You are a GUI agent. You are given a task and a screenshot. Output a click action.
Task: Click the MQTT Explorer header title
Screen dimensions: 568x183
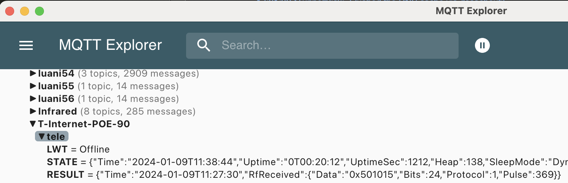coord(110,45)
